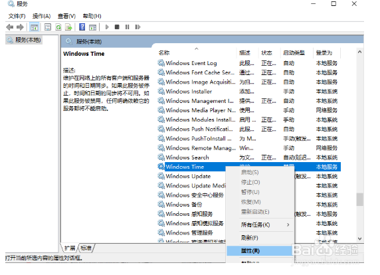Open the 操作(A) menu

(x=41, y=16)
